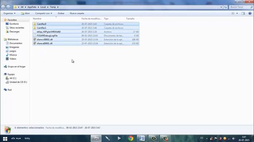The image size is (254, 142).
Task: Open the media player taskbar icon
Action: point(119,138)
